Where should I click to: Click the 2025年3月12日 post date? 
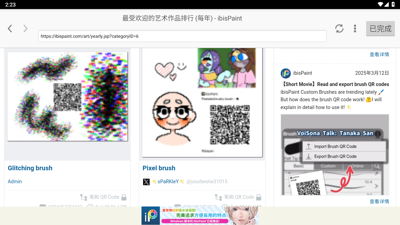[372, 73]
